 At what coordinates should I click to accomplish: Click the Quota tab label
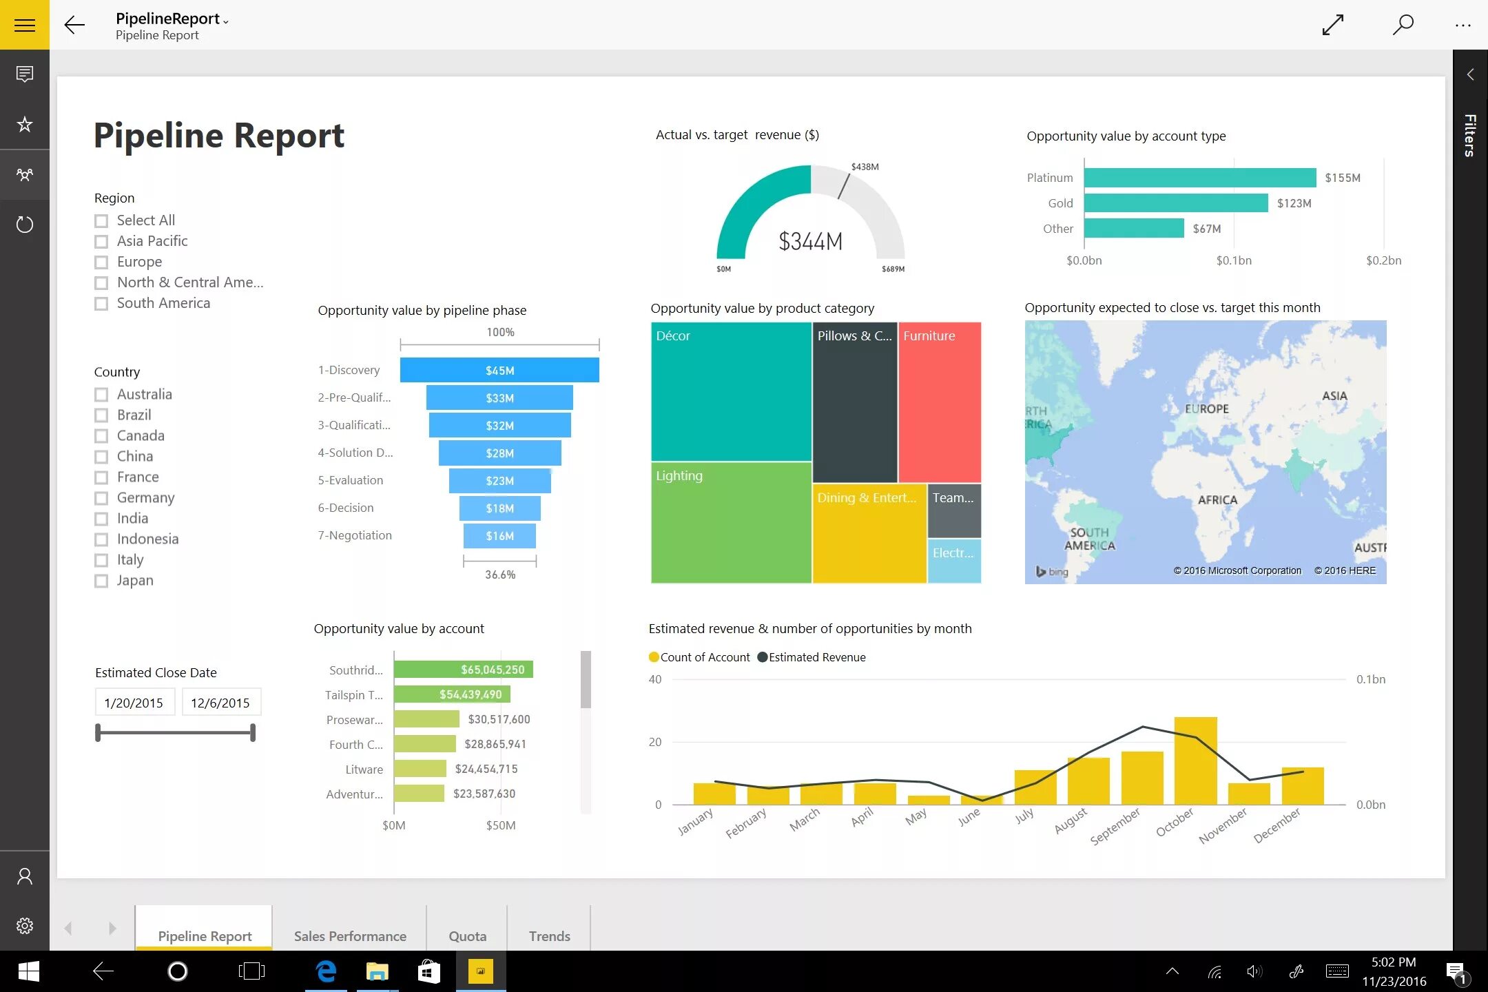(x=467, y=936)
